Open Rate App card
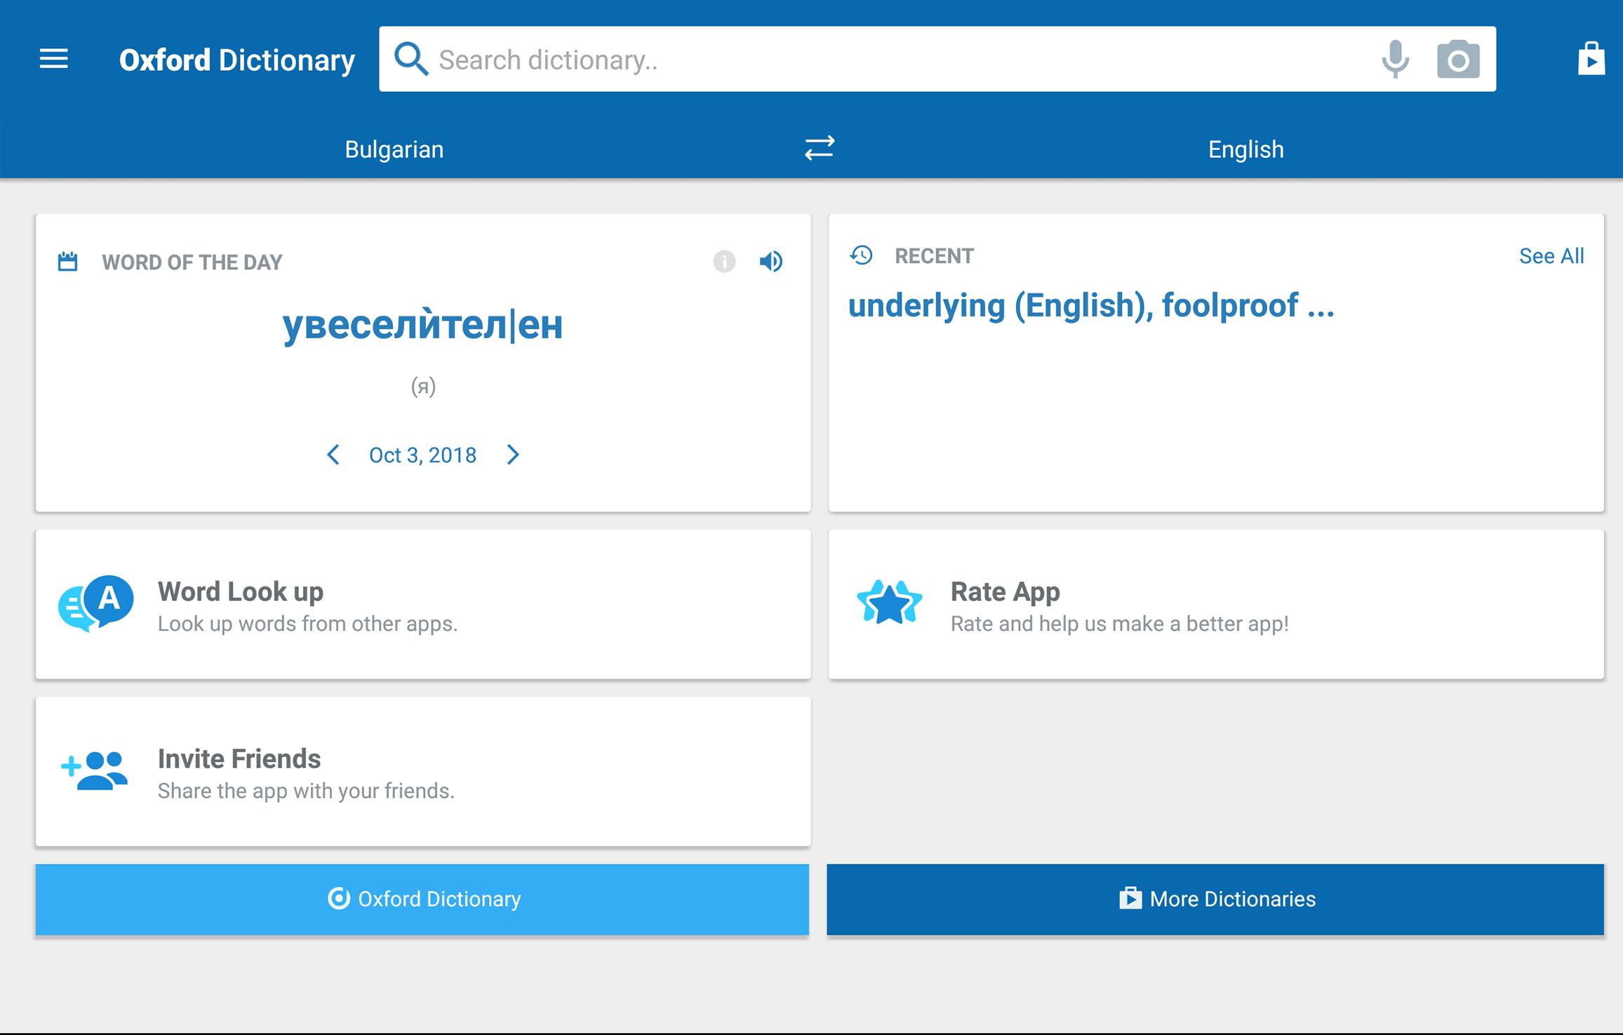Viewport: 1623px width, 1035px height. [1216, 604]
